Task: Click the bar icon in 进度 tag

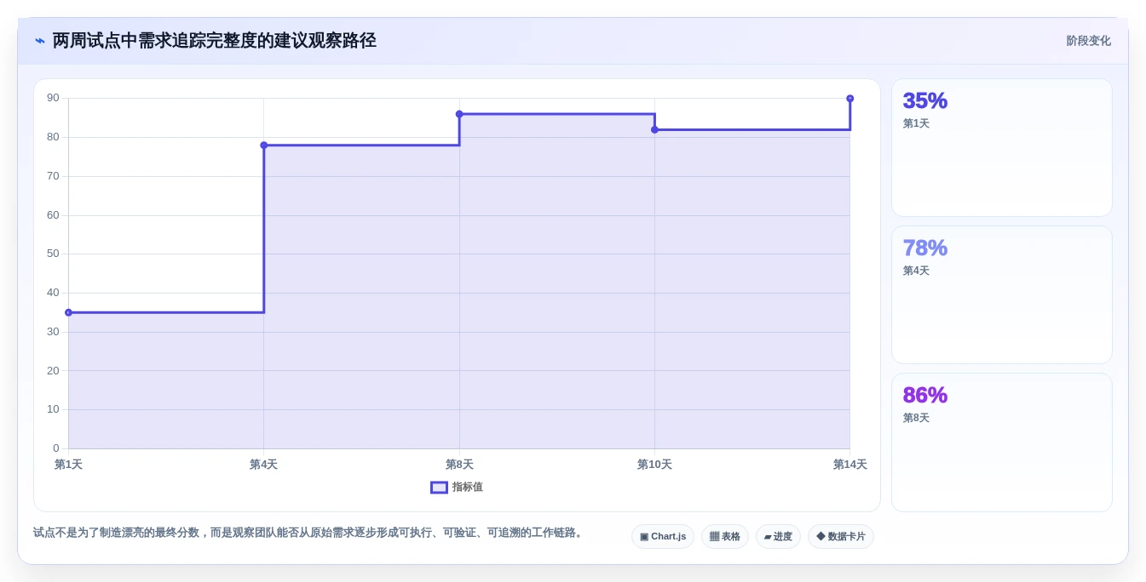Action: pyautogui.click(x=768, y=537)
